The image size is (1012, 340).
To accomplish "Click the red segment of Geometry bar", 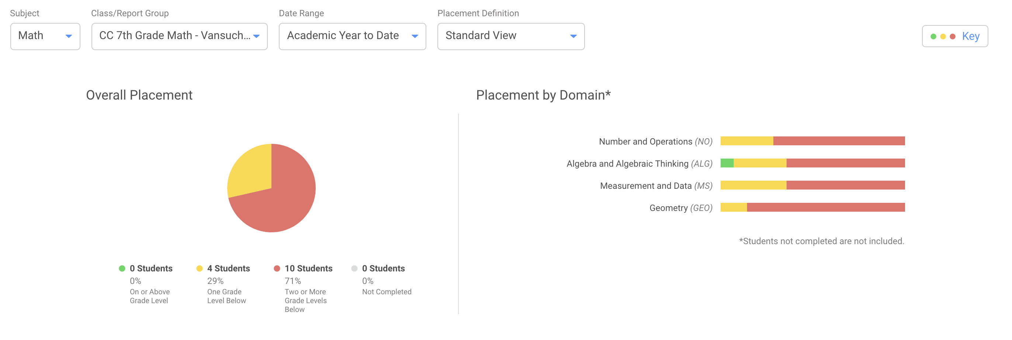I will pyautogui.click(x=825, y=207).
